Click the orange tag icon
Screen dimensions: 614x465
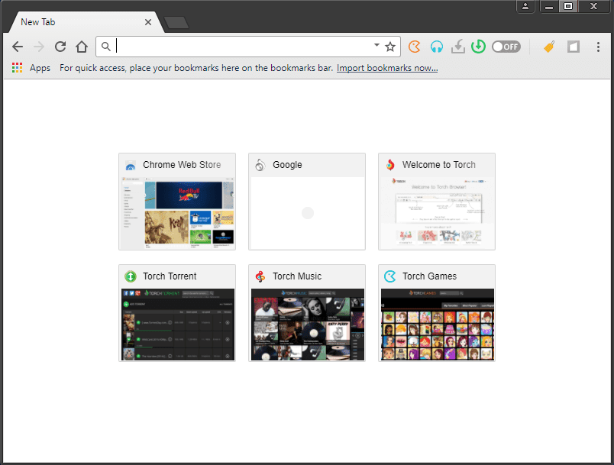[549, 47]
